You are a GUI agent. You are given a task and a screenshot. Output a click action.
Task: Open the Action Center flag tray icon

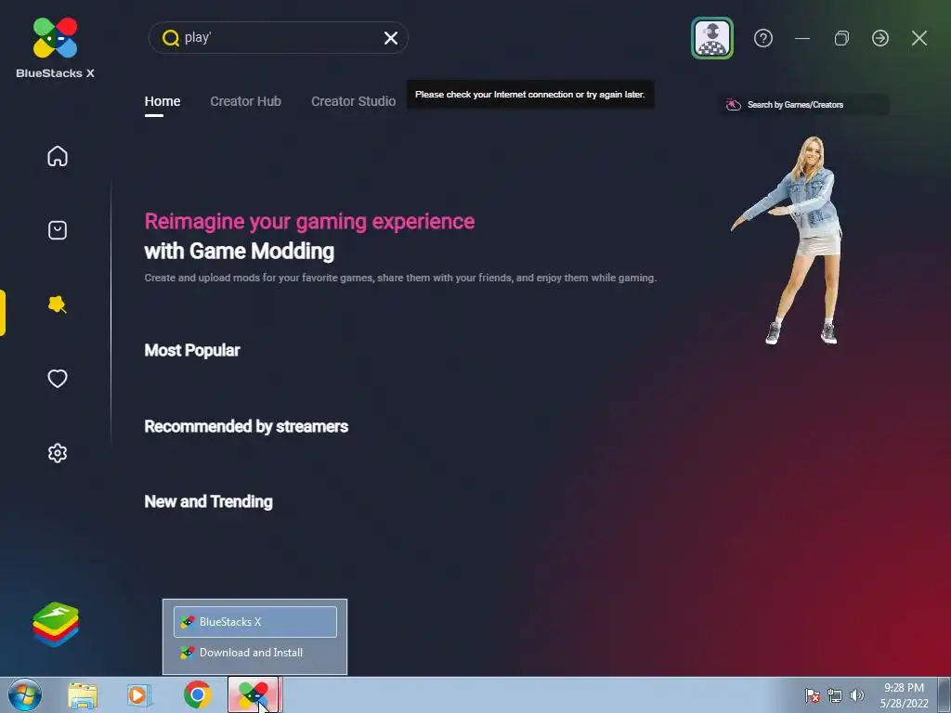tap(812, 695)
